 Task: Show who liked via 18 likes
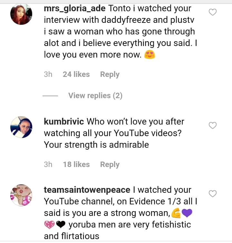point(76,164)
